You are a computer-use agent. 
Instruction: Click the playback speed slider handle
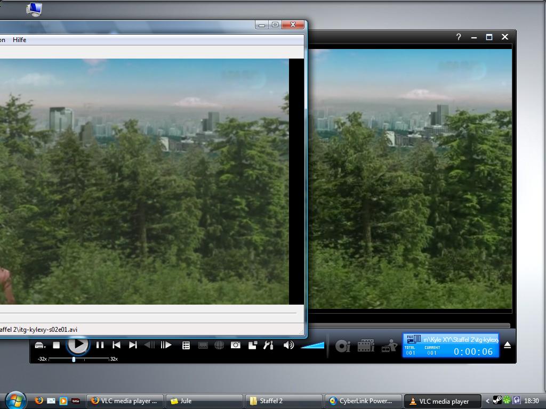coord(74,359)
